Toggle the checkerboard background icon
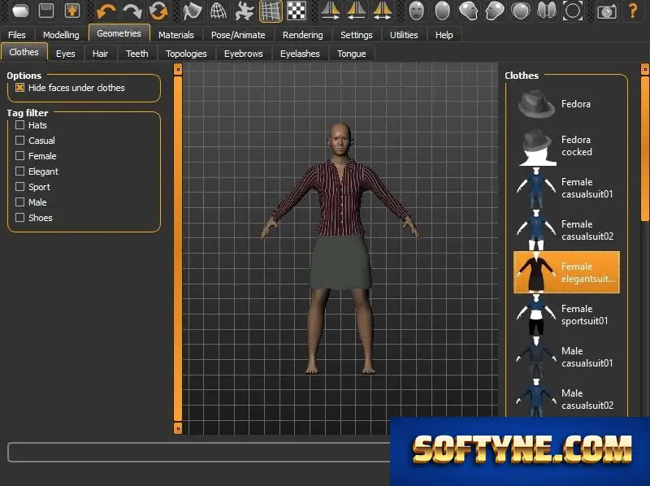This screenshot has width=650, height=486. pos(297,11)
